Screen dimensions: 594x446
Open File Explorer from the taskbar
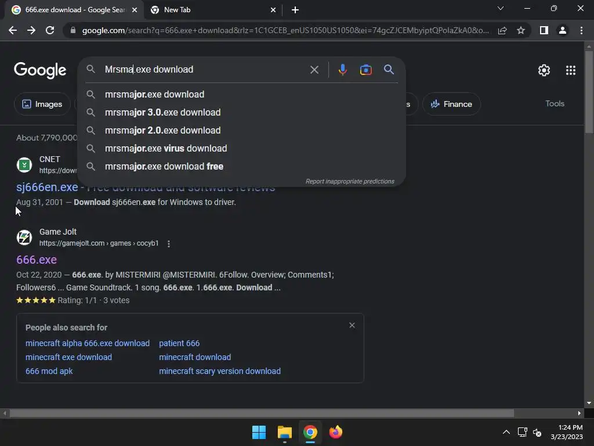[284, 432]
